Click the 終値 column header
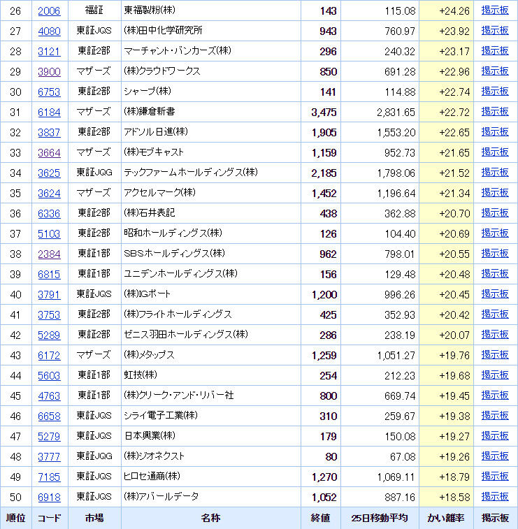The height and width of the screenshot is (529, 518). (321, 519)
